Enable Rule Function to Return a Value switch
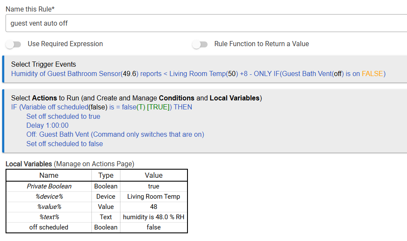Image resolution: width=407 pixels, height=241 pixels. [199, 44]
